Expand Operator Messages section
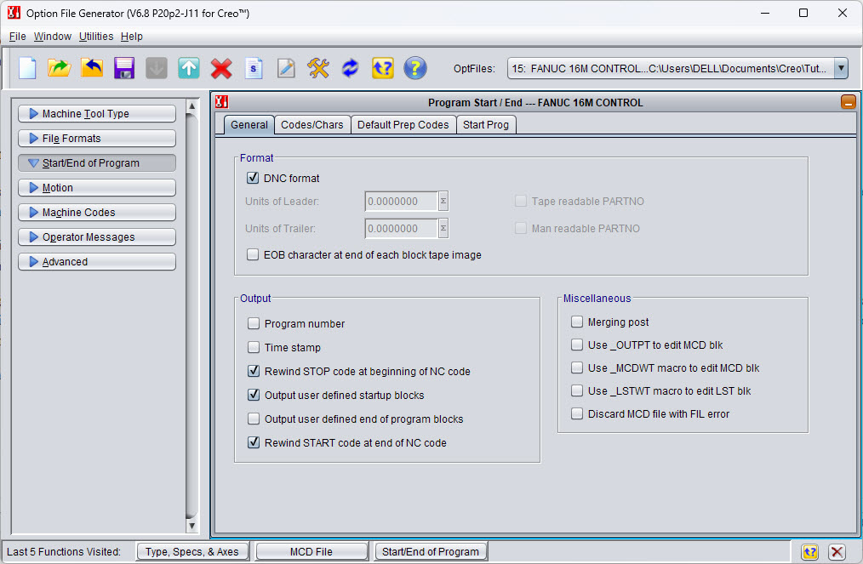The image size is (863, 564). pos(97,237)
